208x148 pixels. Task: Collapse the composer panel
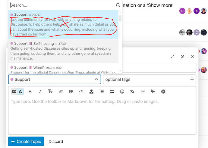(182, 57)
